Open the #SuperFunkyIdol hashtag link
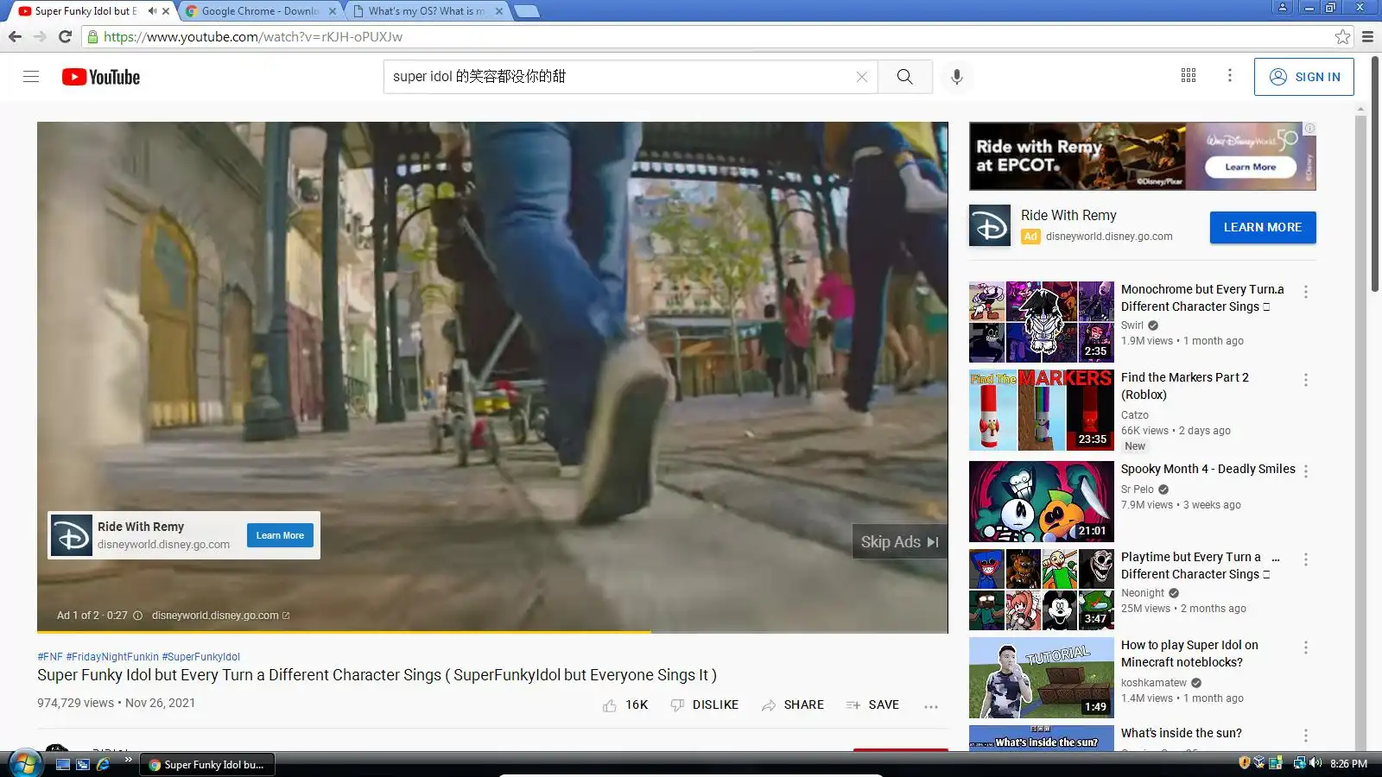Viewport: 1382px width, 777px height. [201, 657]
